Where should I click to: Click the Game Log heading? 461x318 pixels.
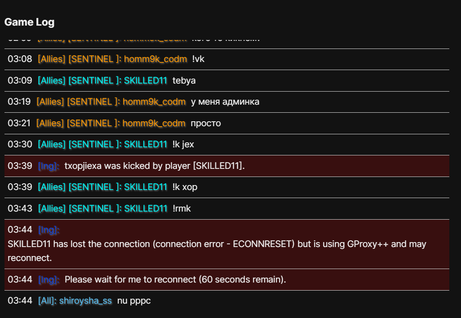click(x=29, y=22)
